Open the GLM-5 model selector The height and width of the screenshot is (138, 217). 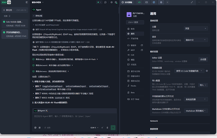94,128
